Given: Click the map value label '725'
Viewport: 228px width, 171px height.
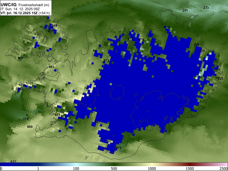Looking at the screenshot, I should (x=202, y=51).
